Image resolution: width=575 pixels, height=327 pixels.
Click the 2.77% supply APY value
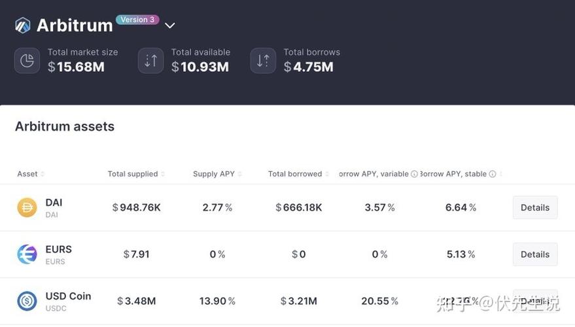[217, 207]
